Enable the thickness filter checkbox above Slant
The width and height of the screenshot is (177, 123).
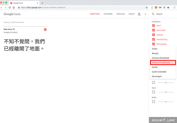click(x=153, y=82)
